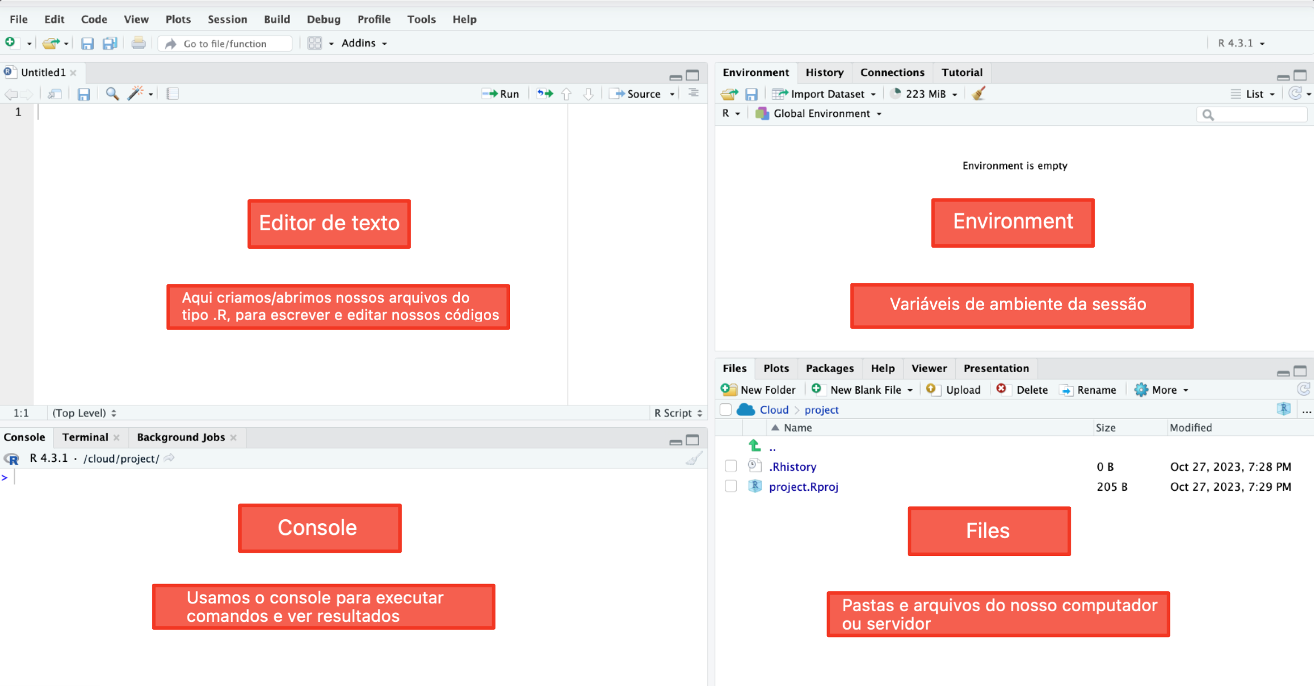The width and height of the screenshot is (1314, 686).
Task: Toggle the select-all checkbox beside Cloud
Action: tap(726, 410)
